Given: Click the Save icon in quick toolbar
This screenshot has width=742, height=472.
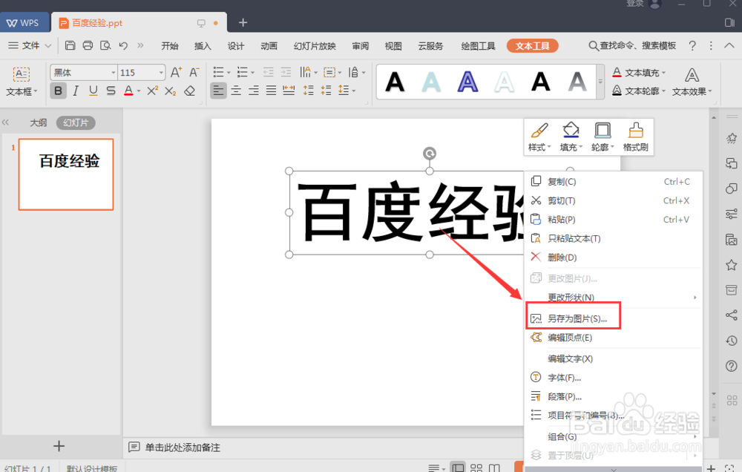Looking at the screenshot, I should point(70,45).
